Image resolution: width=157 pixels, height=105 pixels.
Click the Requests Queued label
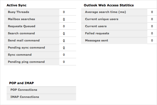click(x=22, y=26)
